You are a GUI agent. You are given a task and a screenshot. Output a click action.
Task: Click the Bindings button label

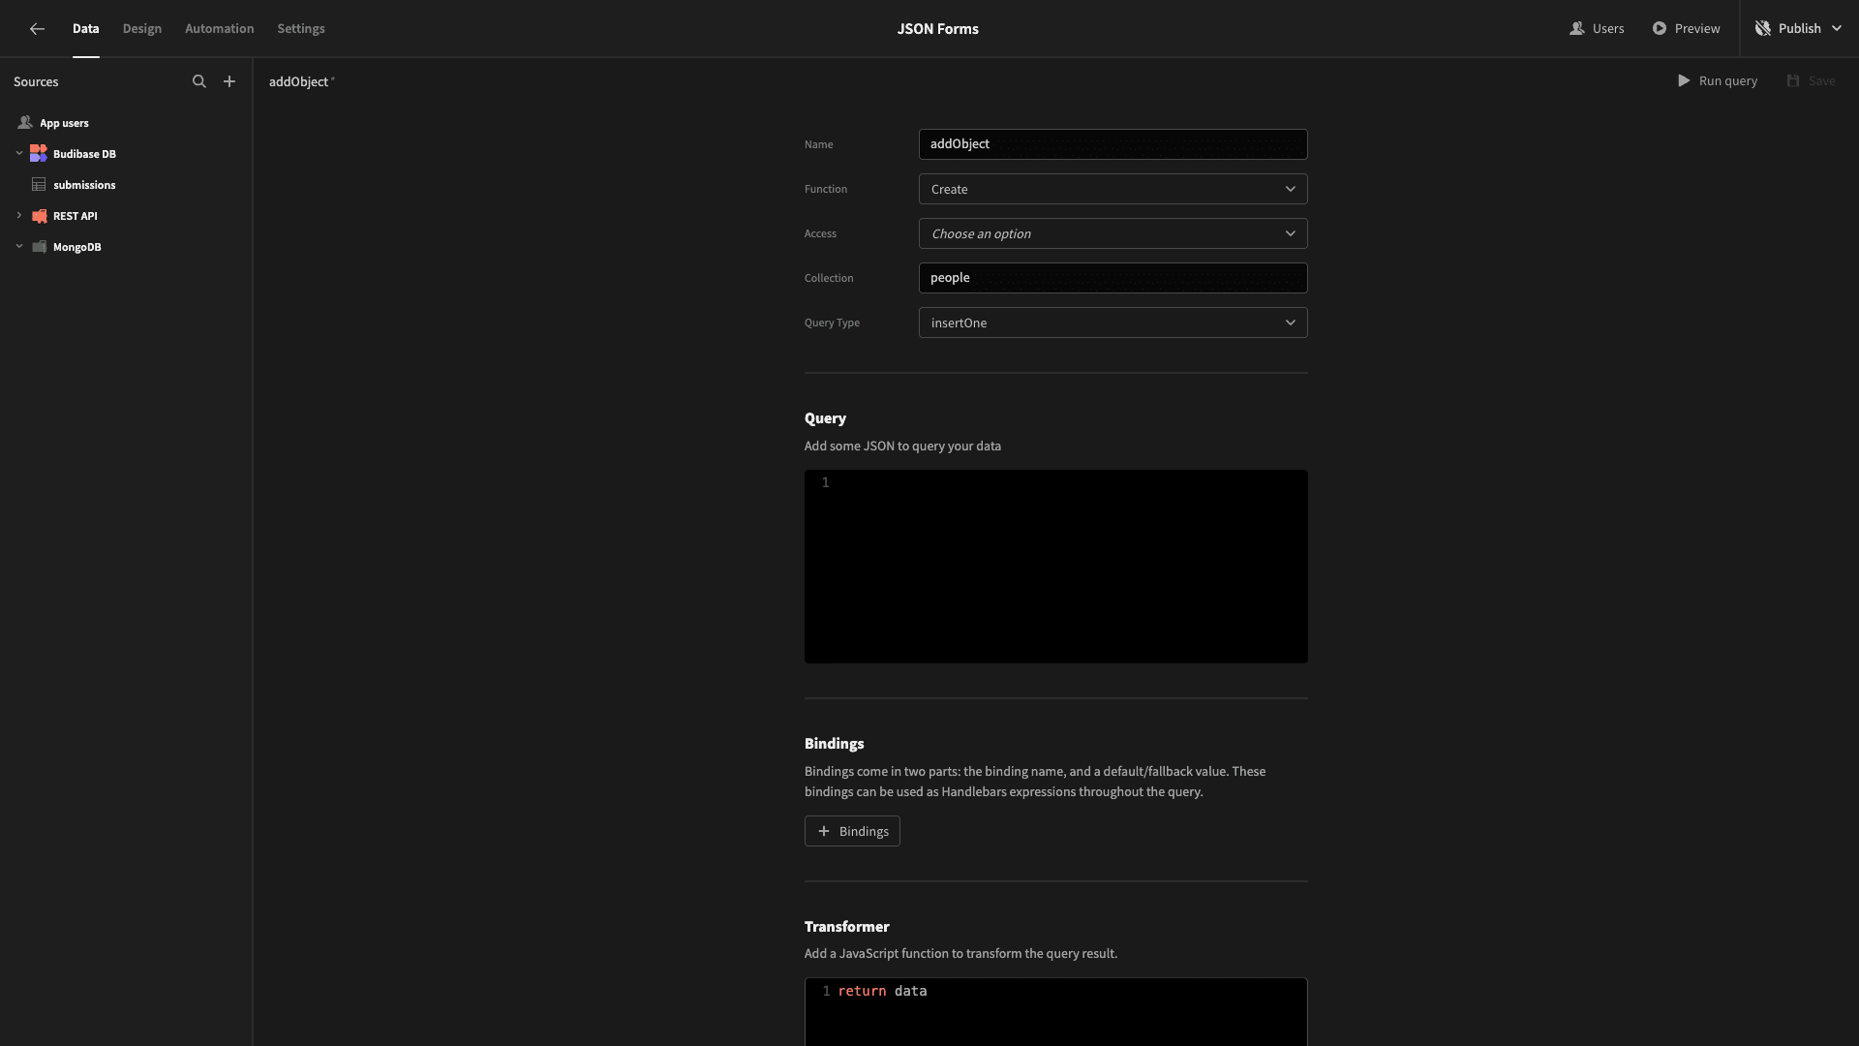point(864,831)
